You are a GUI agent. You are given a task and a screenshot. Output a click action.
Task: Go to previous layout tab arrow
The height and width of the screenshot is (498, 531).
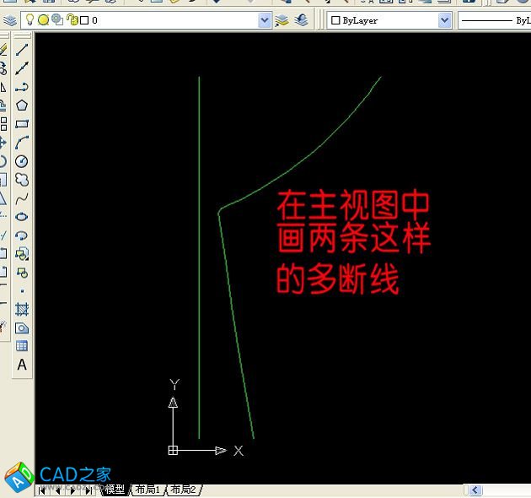(58, 491)
